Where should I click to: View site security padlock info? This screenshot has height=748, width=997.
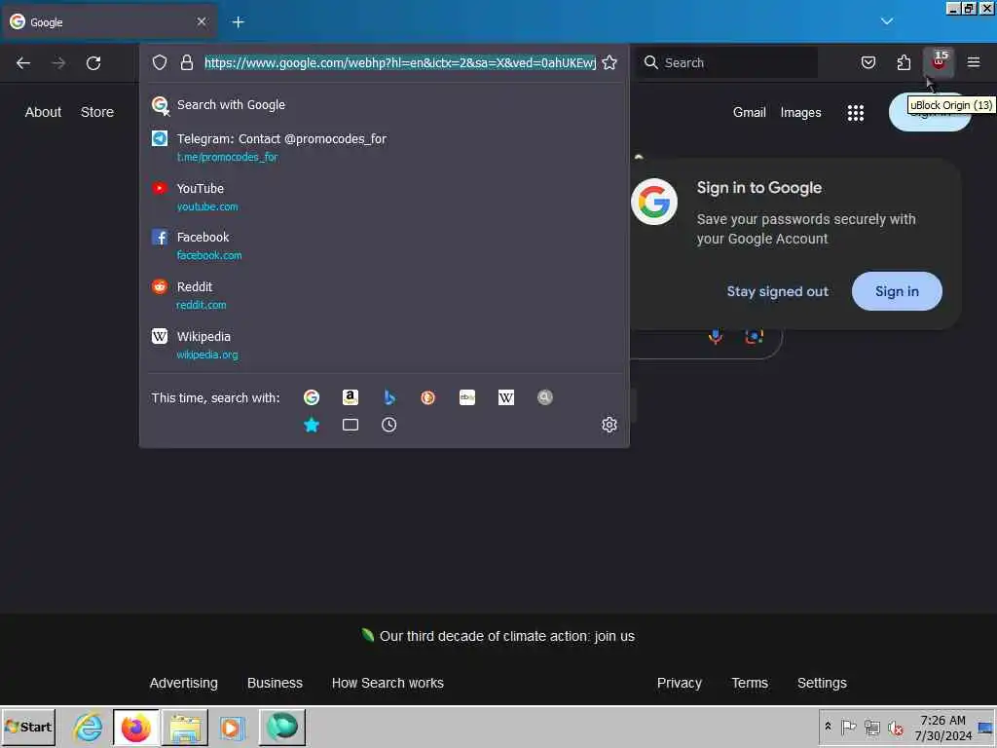[x=186, y=62]
